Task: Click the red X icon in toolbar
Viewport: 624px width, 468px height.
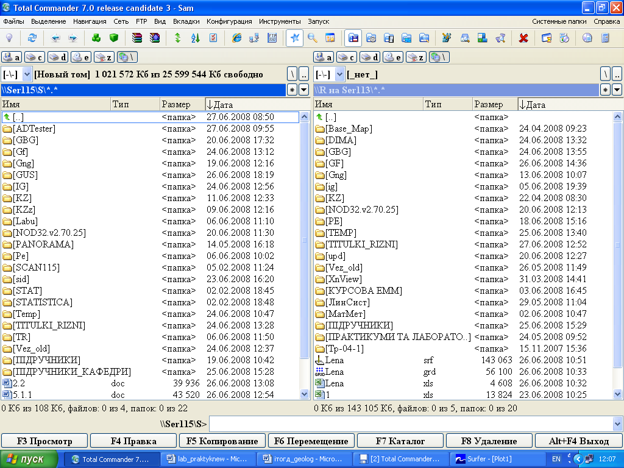Action: point(523,38)
